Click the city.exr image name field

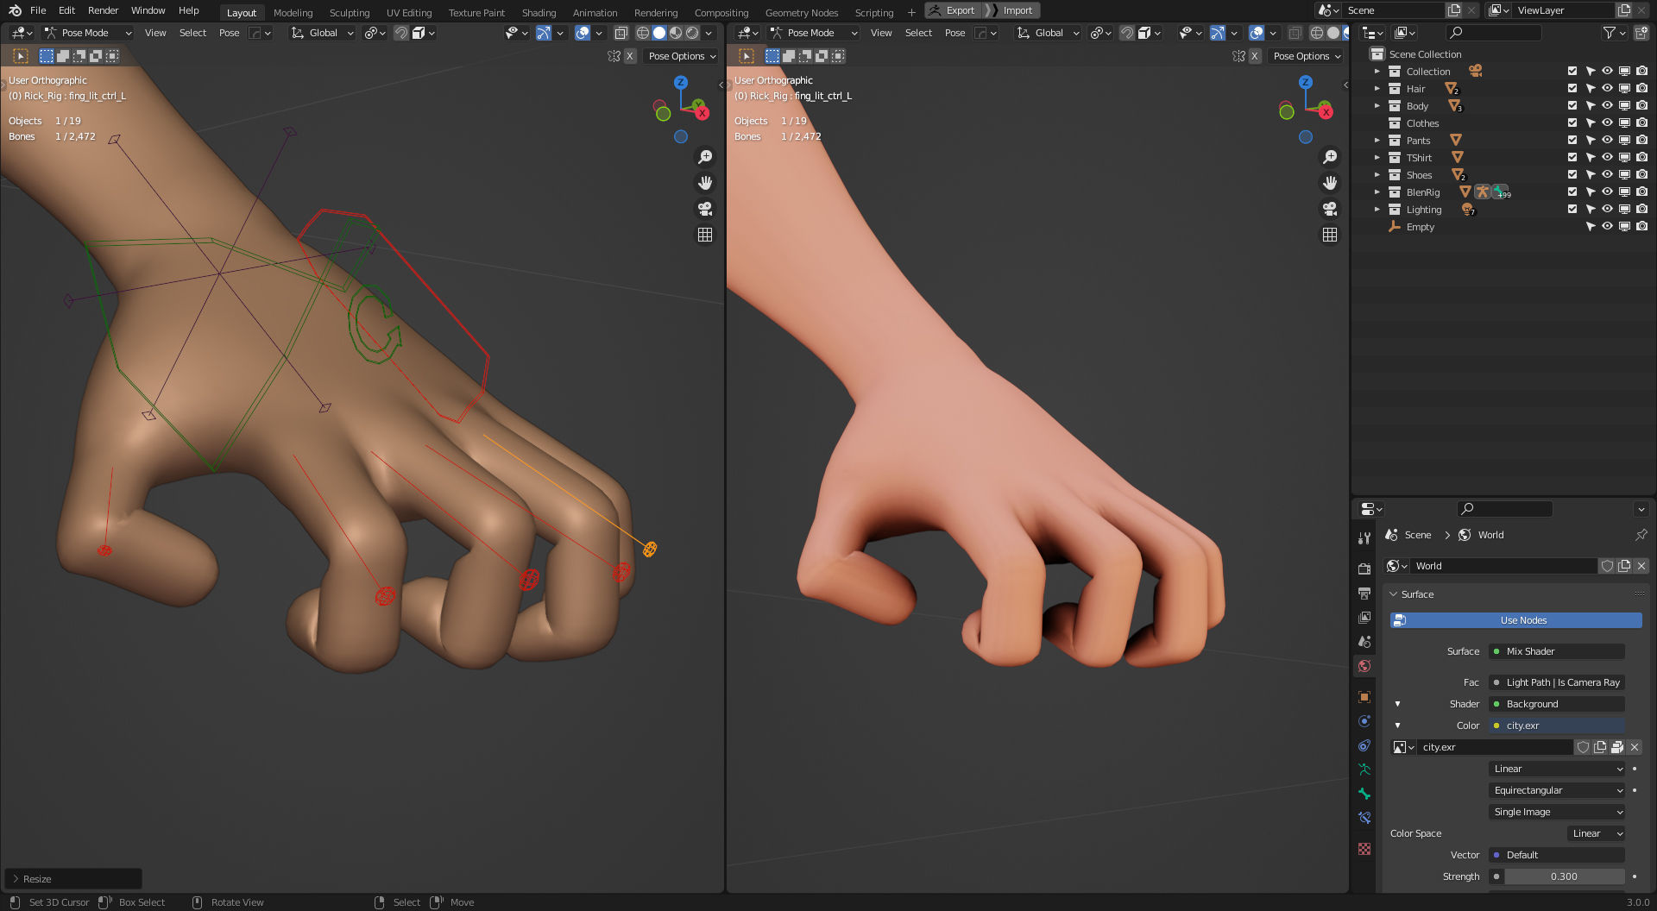(x=1494, y=747)
